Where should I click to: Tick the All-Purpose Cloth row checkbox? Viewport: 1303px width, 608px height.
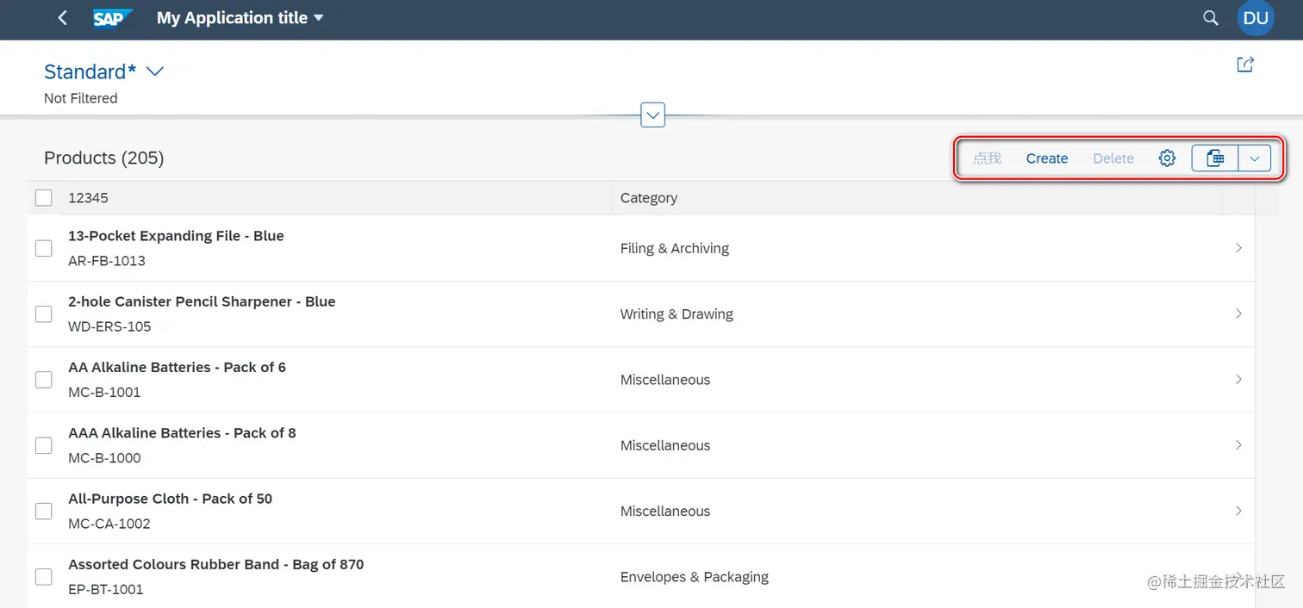pos(44,511)
